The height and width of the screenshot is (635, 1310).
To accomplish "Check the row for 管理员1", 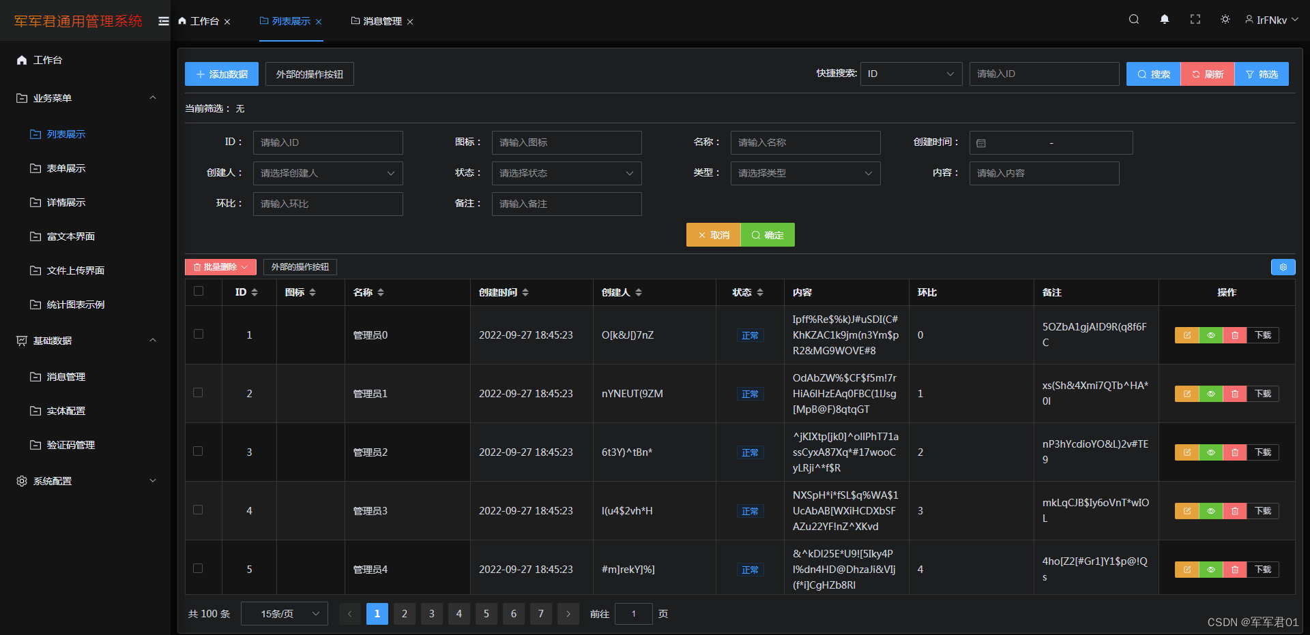I will click(x=199, y=392).
